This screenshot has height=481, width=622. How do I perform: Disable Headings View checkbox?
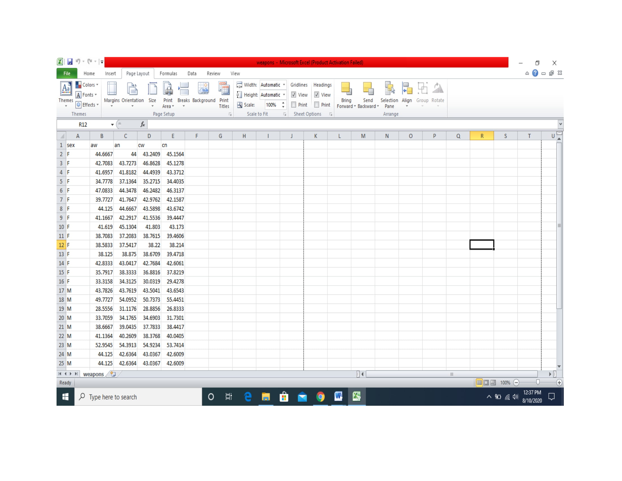coord(316,95)
